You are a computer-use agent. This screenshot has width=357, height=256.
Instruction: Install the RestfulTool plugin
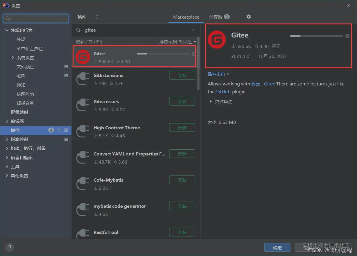pyautogui.click(x=182, y=232)
